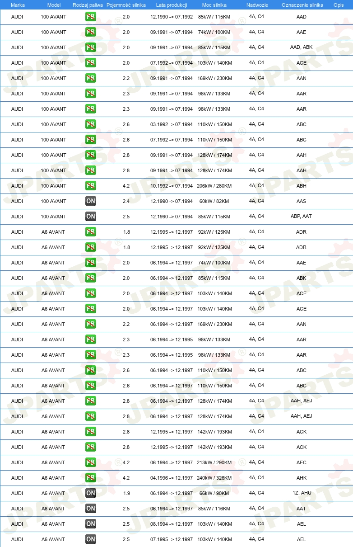Click 100 AVANT model in the AAS row
Screen dimensions: 353x547
click(53, 201)
